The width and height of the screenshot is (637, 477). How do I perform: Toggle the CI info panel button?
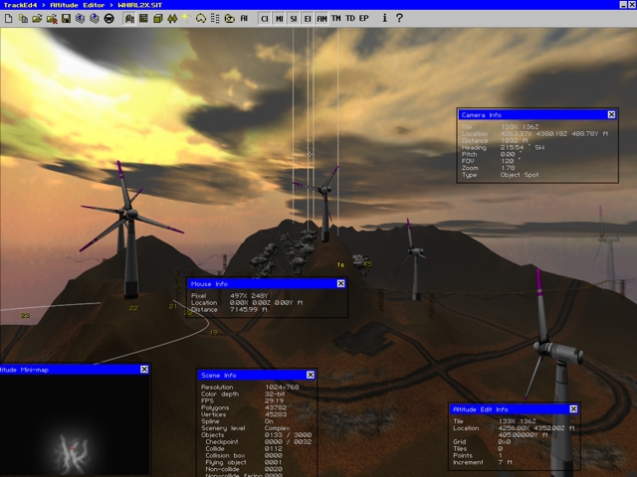coord(264,18)
